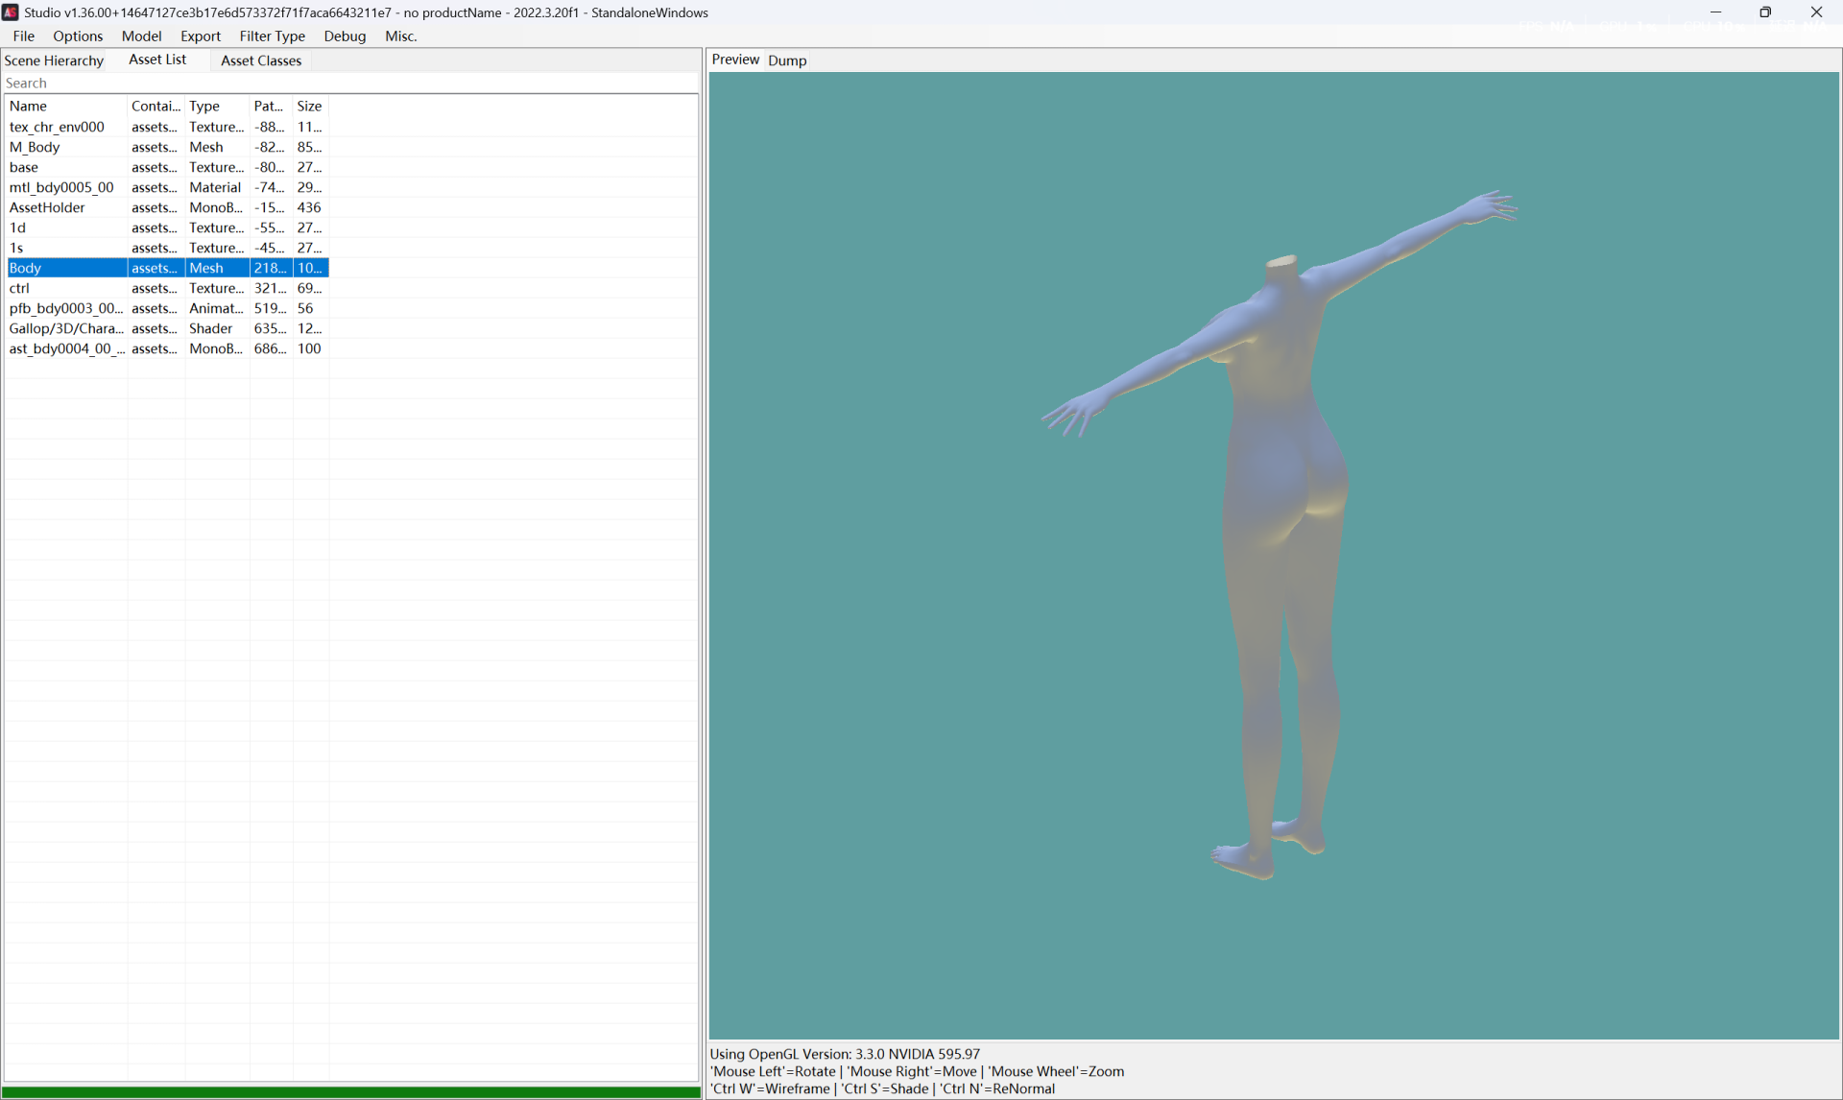Screen dimensions: 1843x1100
Task: Click the size value 100
Action: click(309, 348)
